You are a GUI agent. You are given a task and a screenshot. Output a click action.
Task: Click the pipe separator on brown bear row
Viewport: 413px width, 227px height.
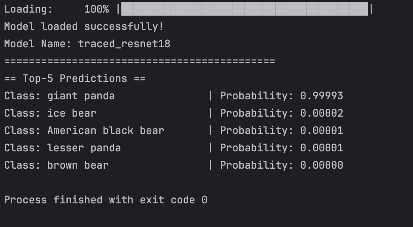210,165
